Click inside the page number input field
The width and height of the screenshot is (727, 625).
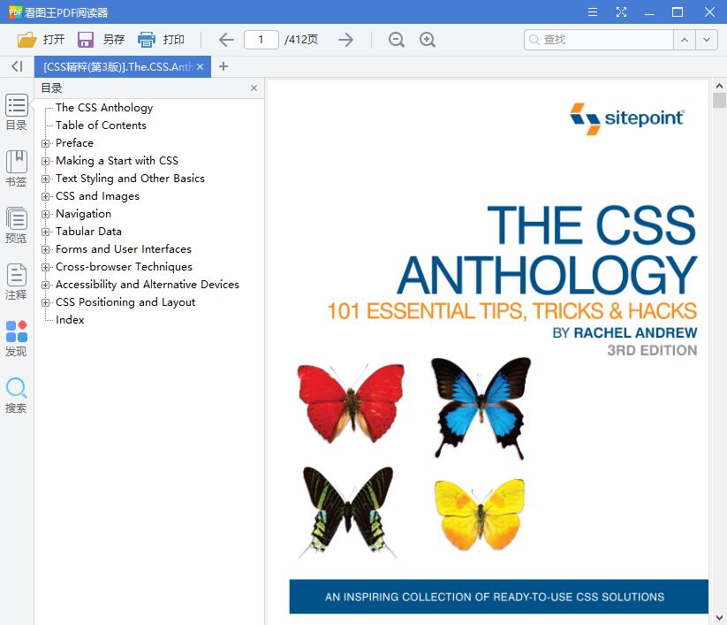(261, 39)
